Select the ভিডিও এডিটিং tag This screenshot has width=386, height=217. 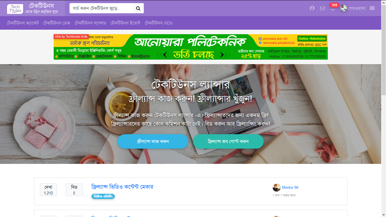[x=103, y=196]
